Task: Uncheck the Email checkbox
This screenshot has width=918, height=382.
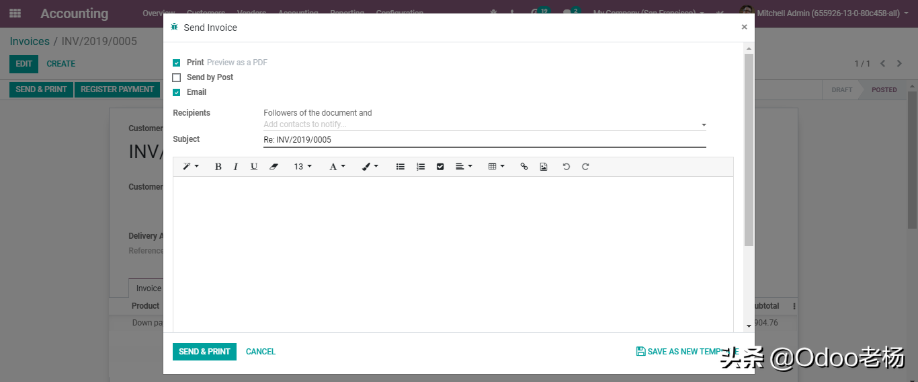Action: click(177, 92)
